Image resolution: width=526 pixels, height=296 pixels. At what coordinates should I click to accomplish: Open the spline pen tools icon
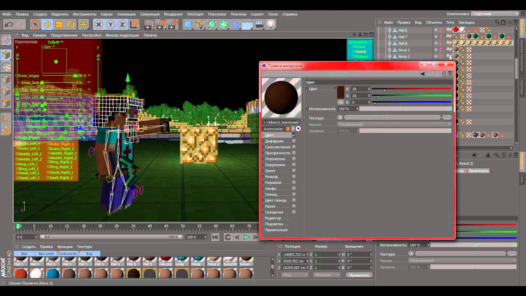coord(200,24)
